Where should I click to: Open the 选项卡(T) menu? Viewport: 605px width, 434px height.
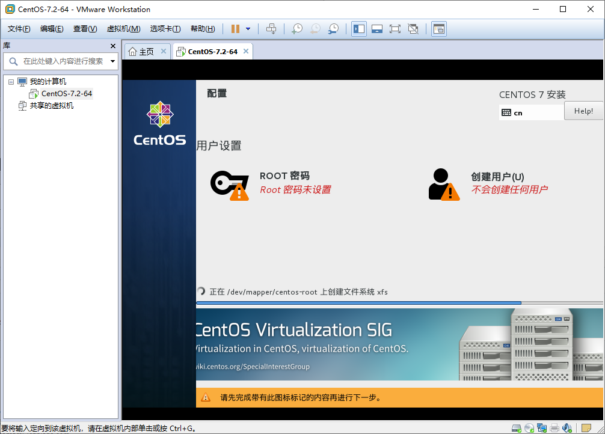click(165, 29)
